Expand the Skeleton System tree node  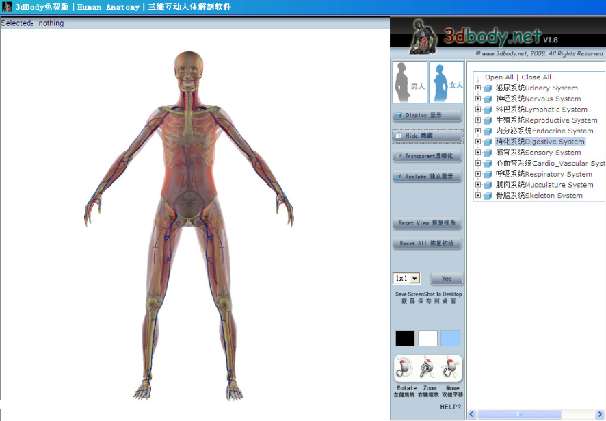point(479,195)
